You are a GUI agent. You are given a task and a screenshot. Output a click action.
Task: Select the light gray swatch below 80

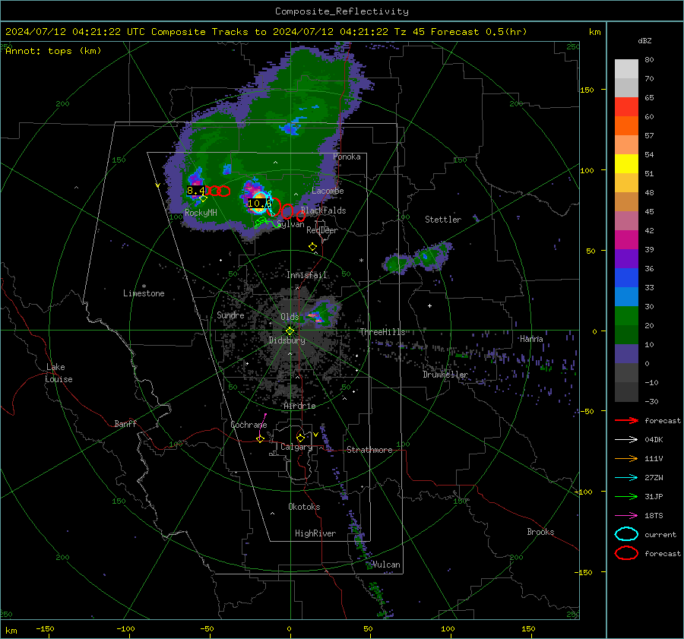626,69
